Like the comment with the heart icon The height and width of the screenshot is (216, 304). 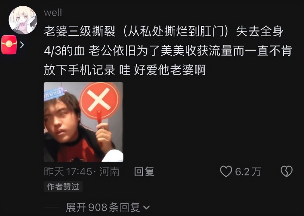click(x=226, y=172)
